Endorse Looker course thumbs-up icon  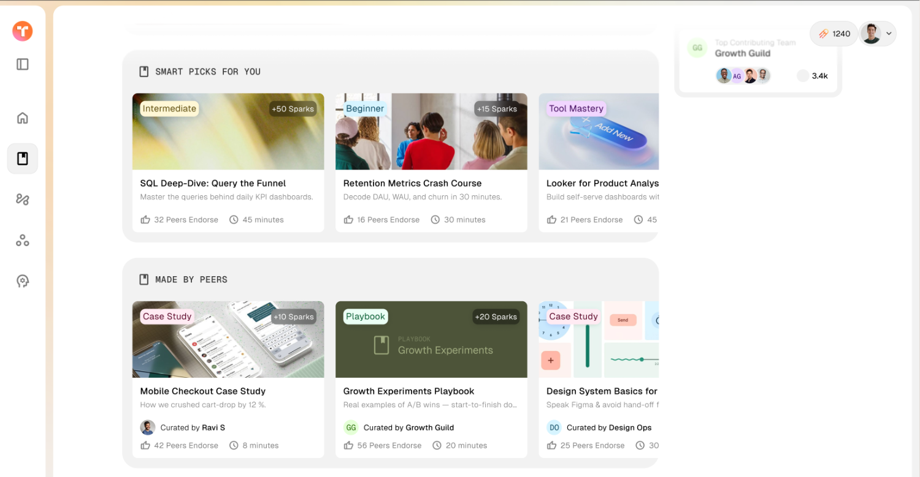point(551,219)
